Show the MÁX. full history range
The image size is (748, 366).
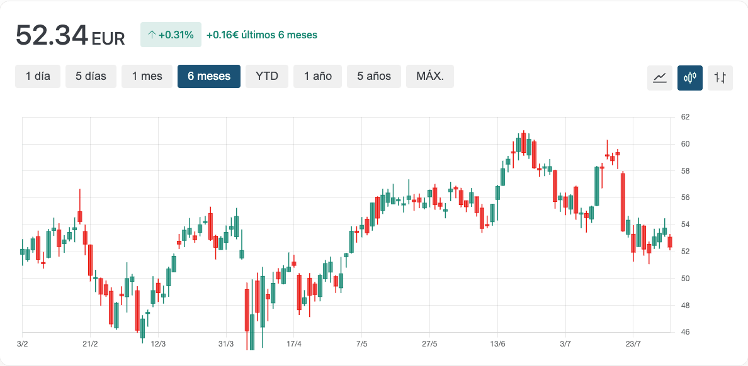click(x=430, y=76)
